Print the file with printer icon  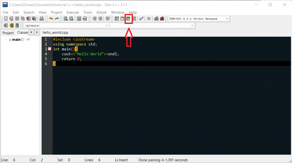(41, 19)
